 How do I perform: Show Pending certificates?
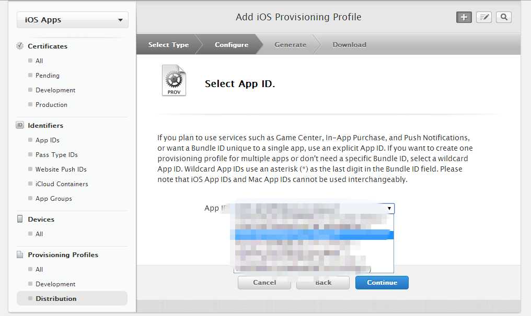48,75
